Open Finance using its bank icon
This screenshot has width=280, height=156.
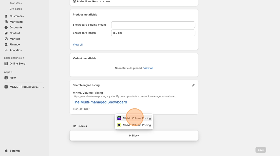pos(6,45)
